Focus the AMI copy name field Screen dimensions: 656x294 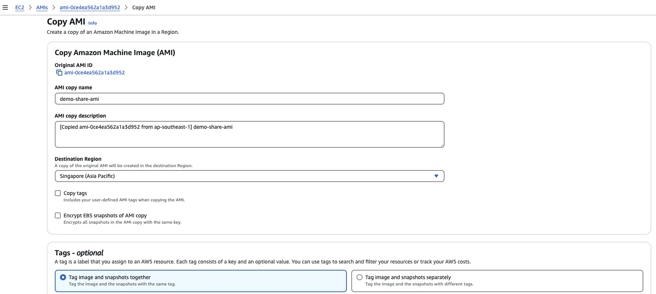tap(249, 99)
